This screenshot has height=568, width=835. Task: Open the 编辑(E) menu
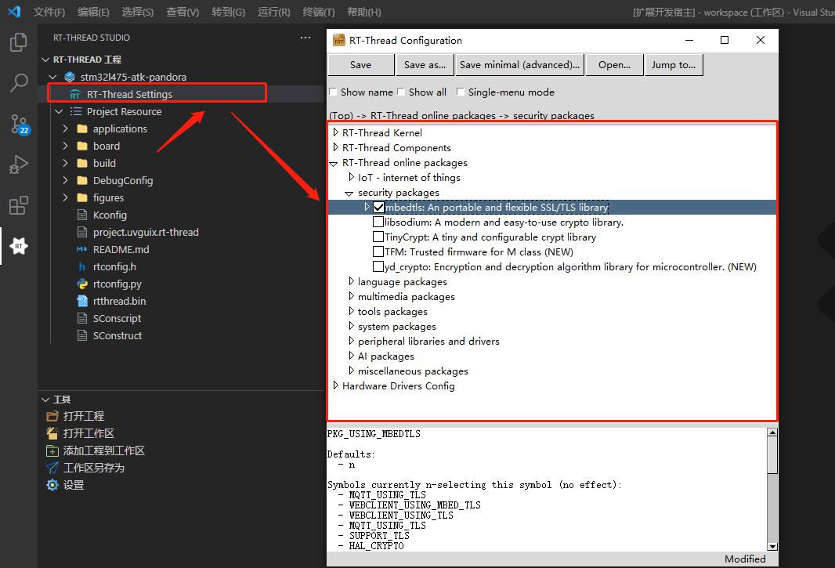pos(93,12)
